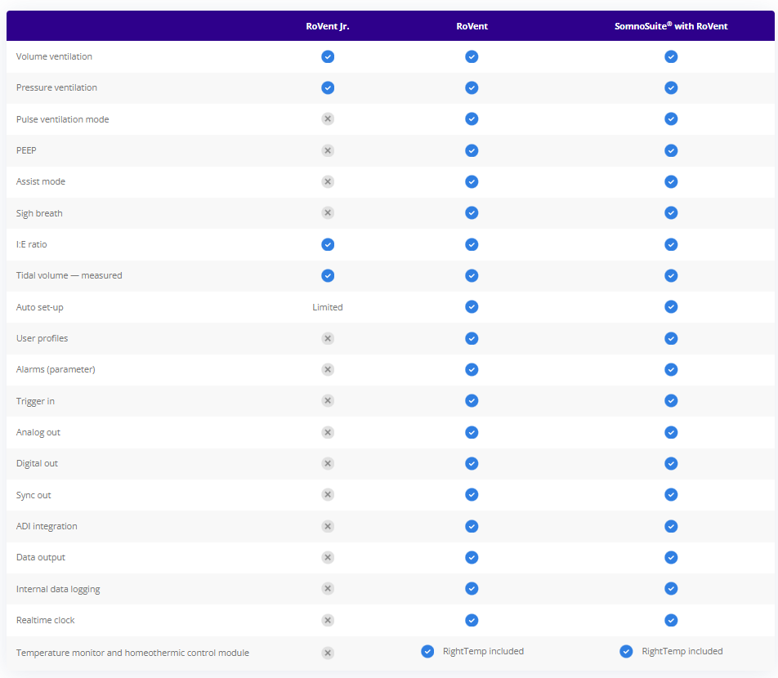Screen dimensions: 778x678
Task: Click the Volume ventilation checkmark under RoVent Jr.
Action: 328,56
